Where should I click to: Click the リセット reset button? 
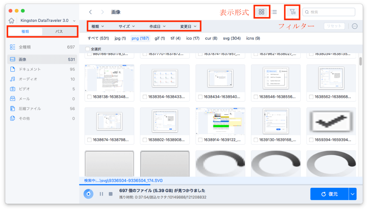tap(334, 26)
